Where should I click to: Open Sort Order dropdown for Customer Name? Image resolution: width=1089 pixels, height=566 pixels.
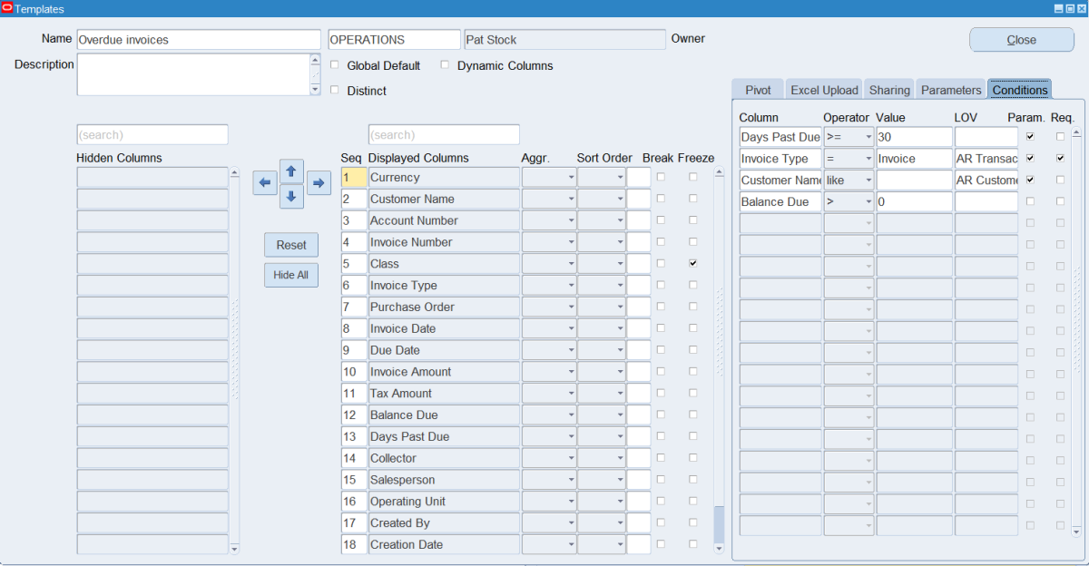(620, 200)
